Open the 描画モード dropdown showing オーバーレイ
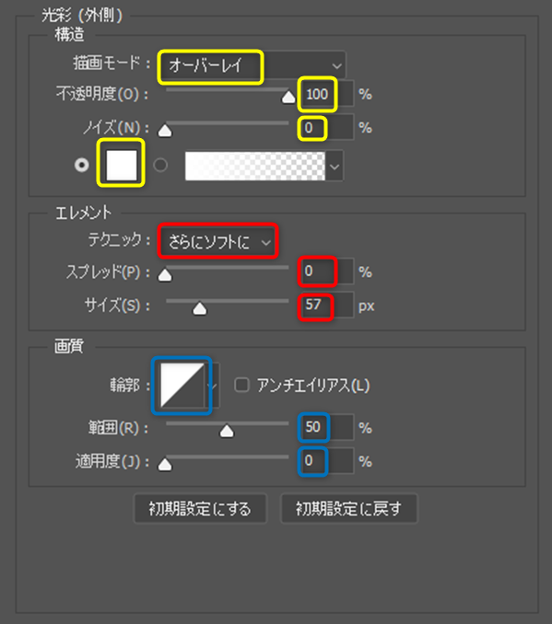Image resolution: width=552 pixels, height=624 pixels. pyautogui.click(x=253, y=65)
